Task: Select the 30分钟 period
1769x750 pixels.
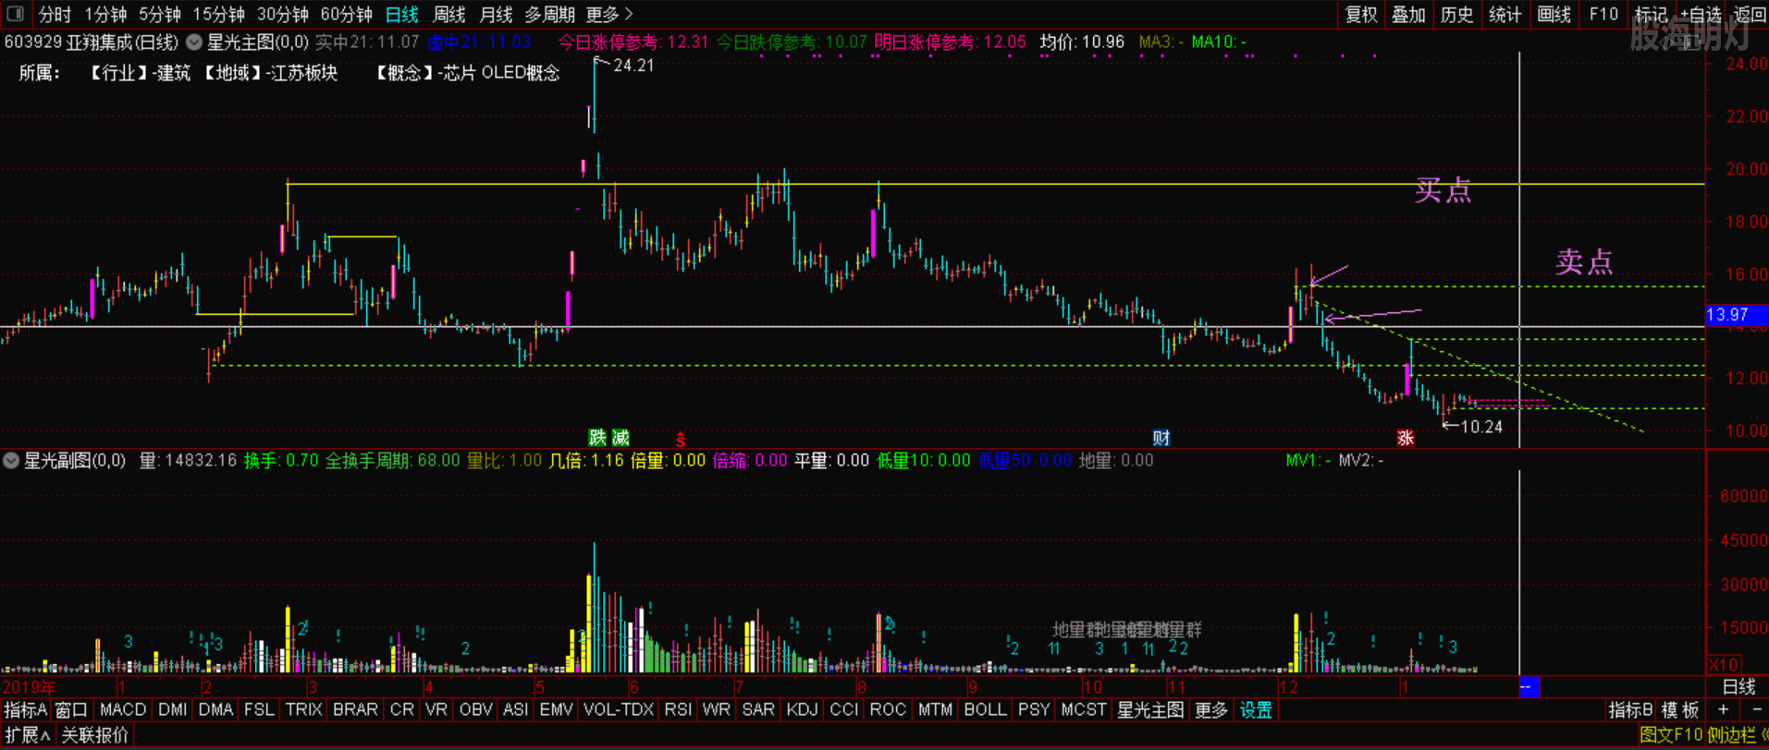Action: tap(283, 15)
